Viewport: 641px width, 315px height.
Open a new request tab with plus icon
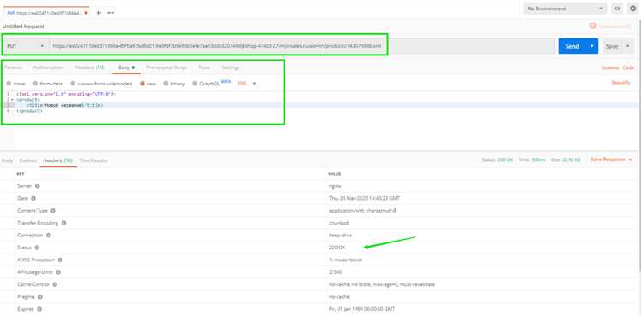pyautogui.click(x=98, y=13)
